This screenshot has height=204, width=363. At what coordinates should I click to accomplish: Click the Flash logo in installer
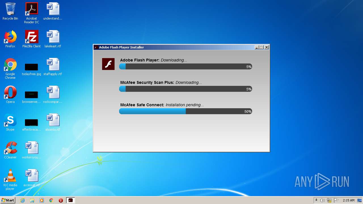pyautogui.click(x=108, y=64)
